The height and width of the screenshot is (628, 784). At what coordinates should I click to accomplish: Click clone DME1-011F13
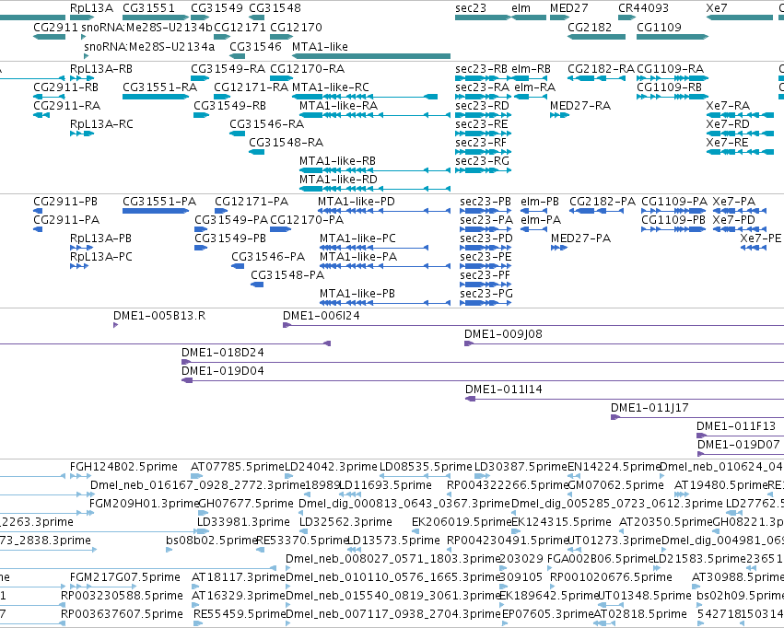click(736, 426)
